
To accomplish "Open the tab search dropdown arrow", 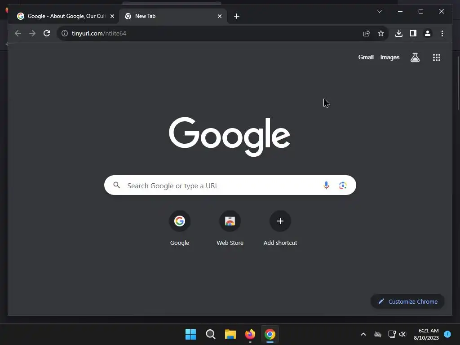I will [x=379, y=11].
